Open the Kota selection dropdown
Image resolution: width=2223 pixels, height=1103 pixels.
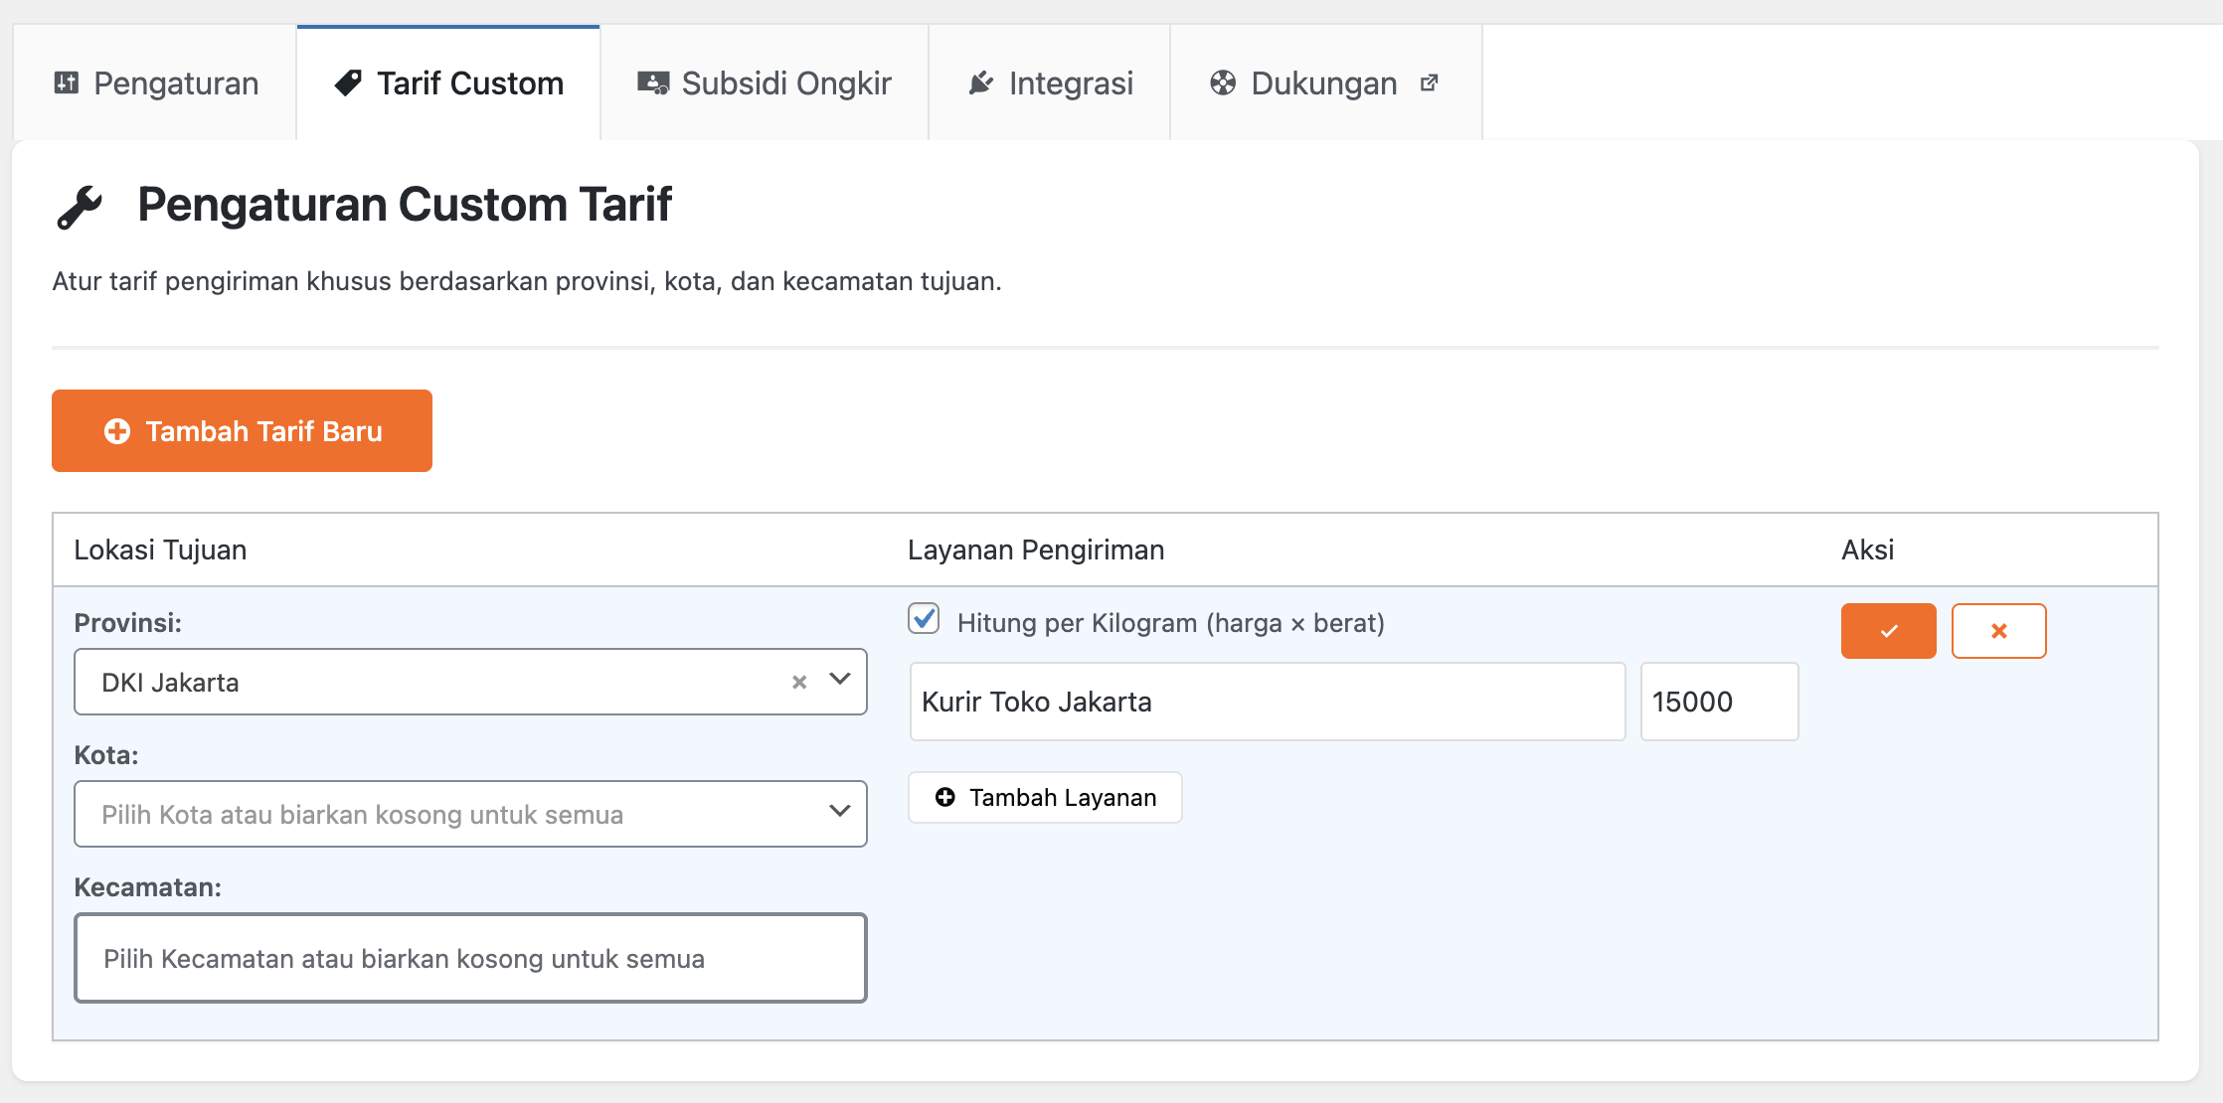tap(469, 814)
